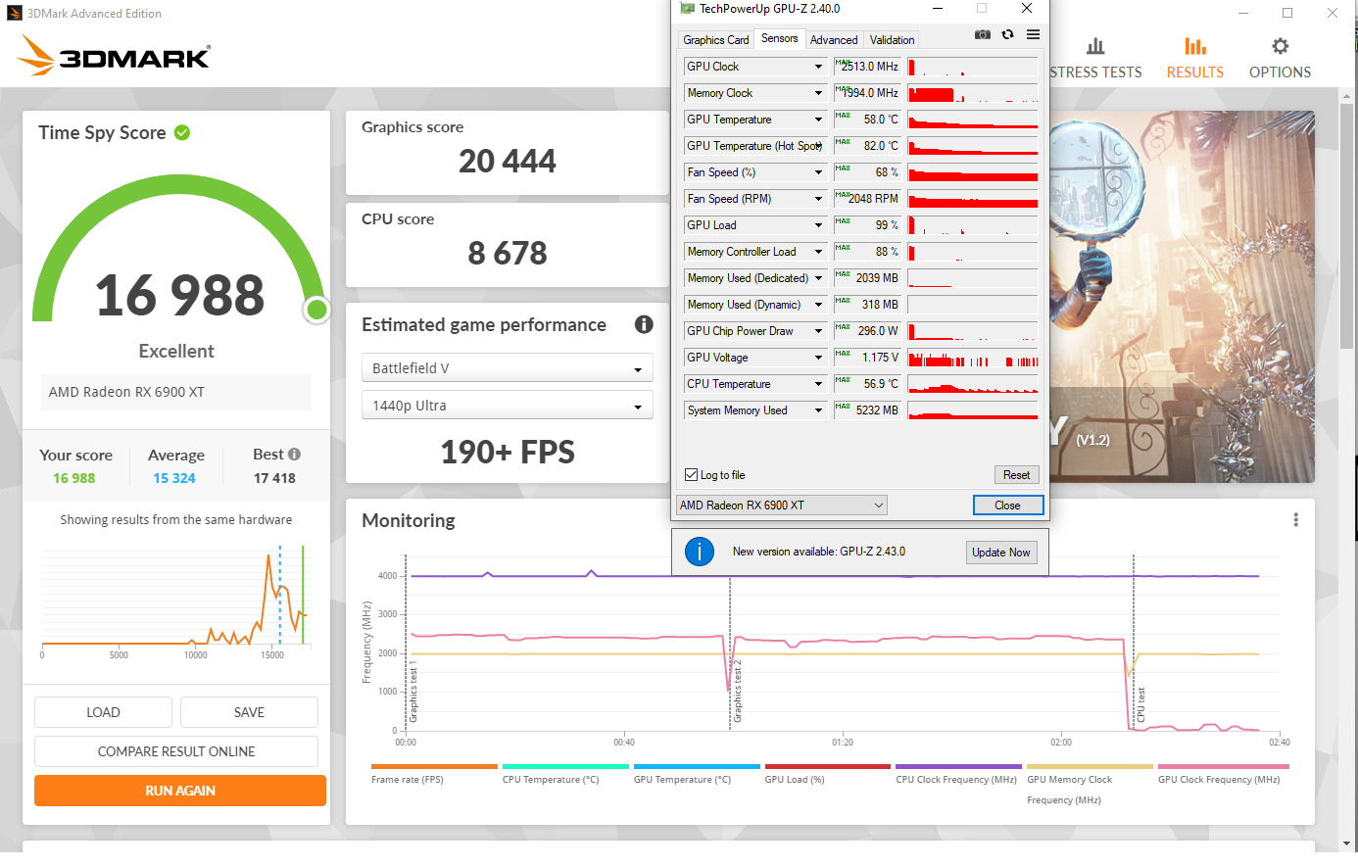Expand the GPU Temperature sensor dropdown
This screenshot has width=1358, height=867.
[x=818, y=120]
